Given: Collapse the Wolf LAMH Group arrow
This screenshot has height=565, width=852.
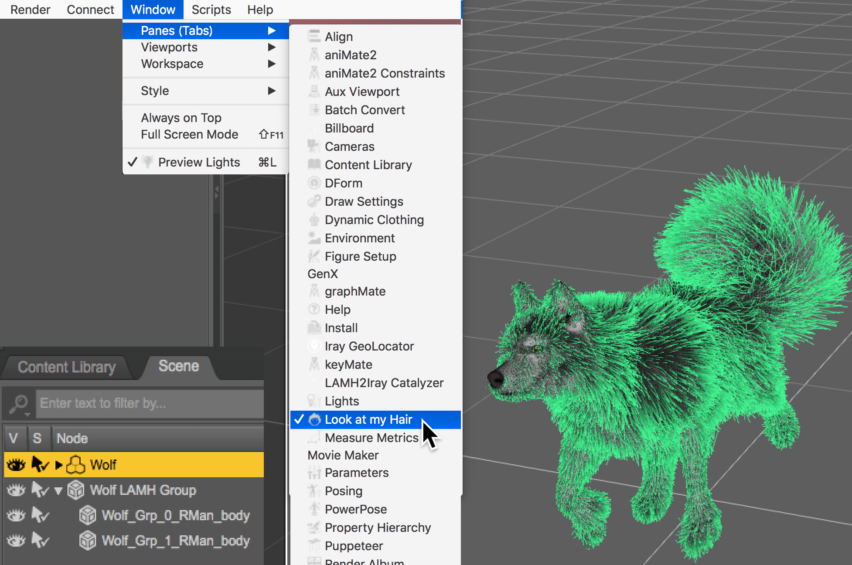Looking at the screenshot, I should 58,490.
